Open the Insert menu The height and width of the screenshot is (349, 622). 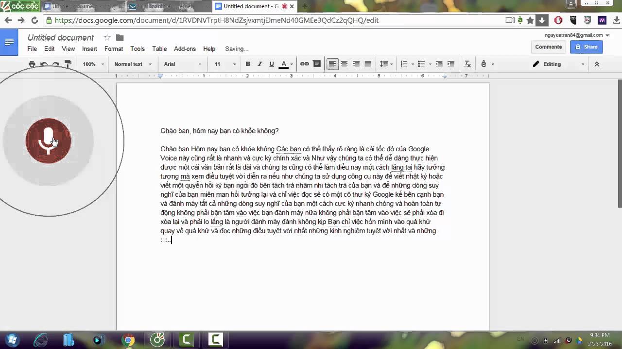(89, 49)
